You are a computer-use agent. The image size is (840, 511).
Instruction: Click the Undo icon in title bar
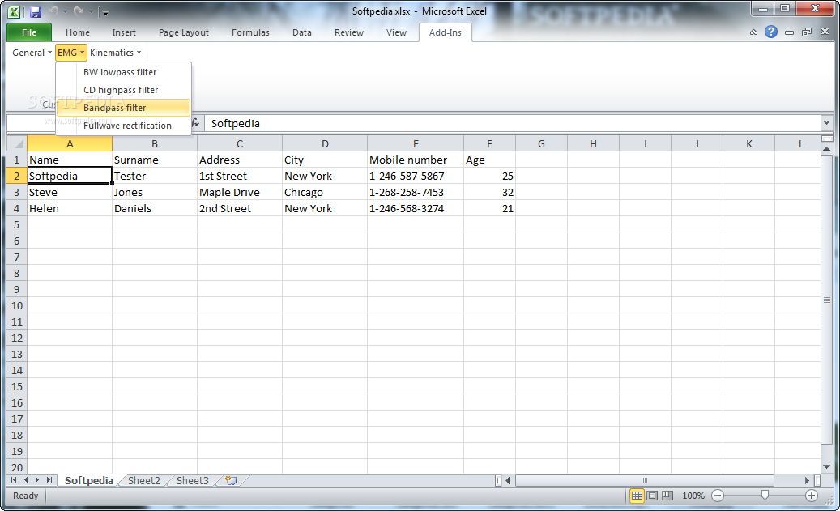point(53,11)
